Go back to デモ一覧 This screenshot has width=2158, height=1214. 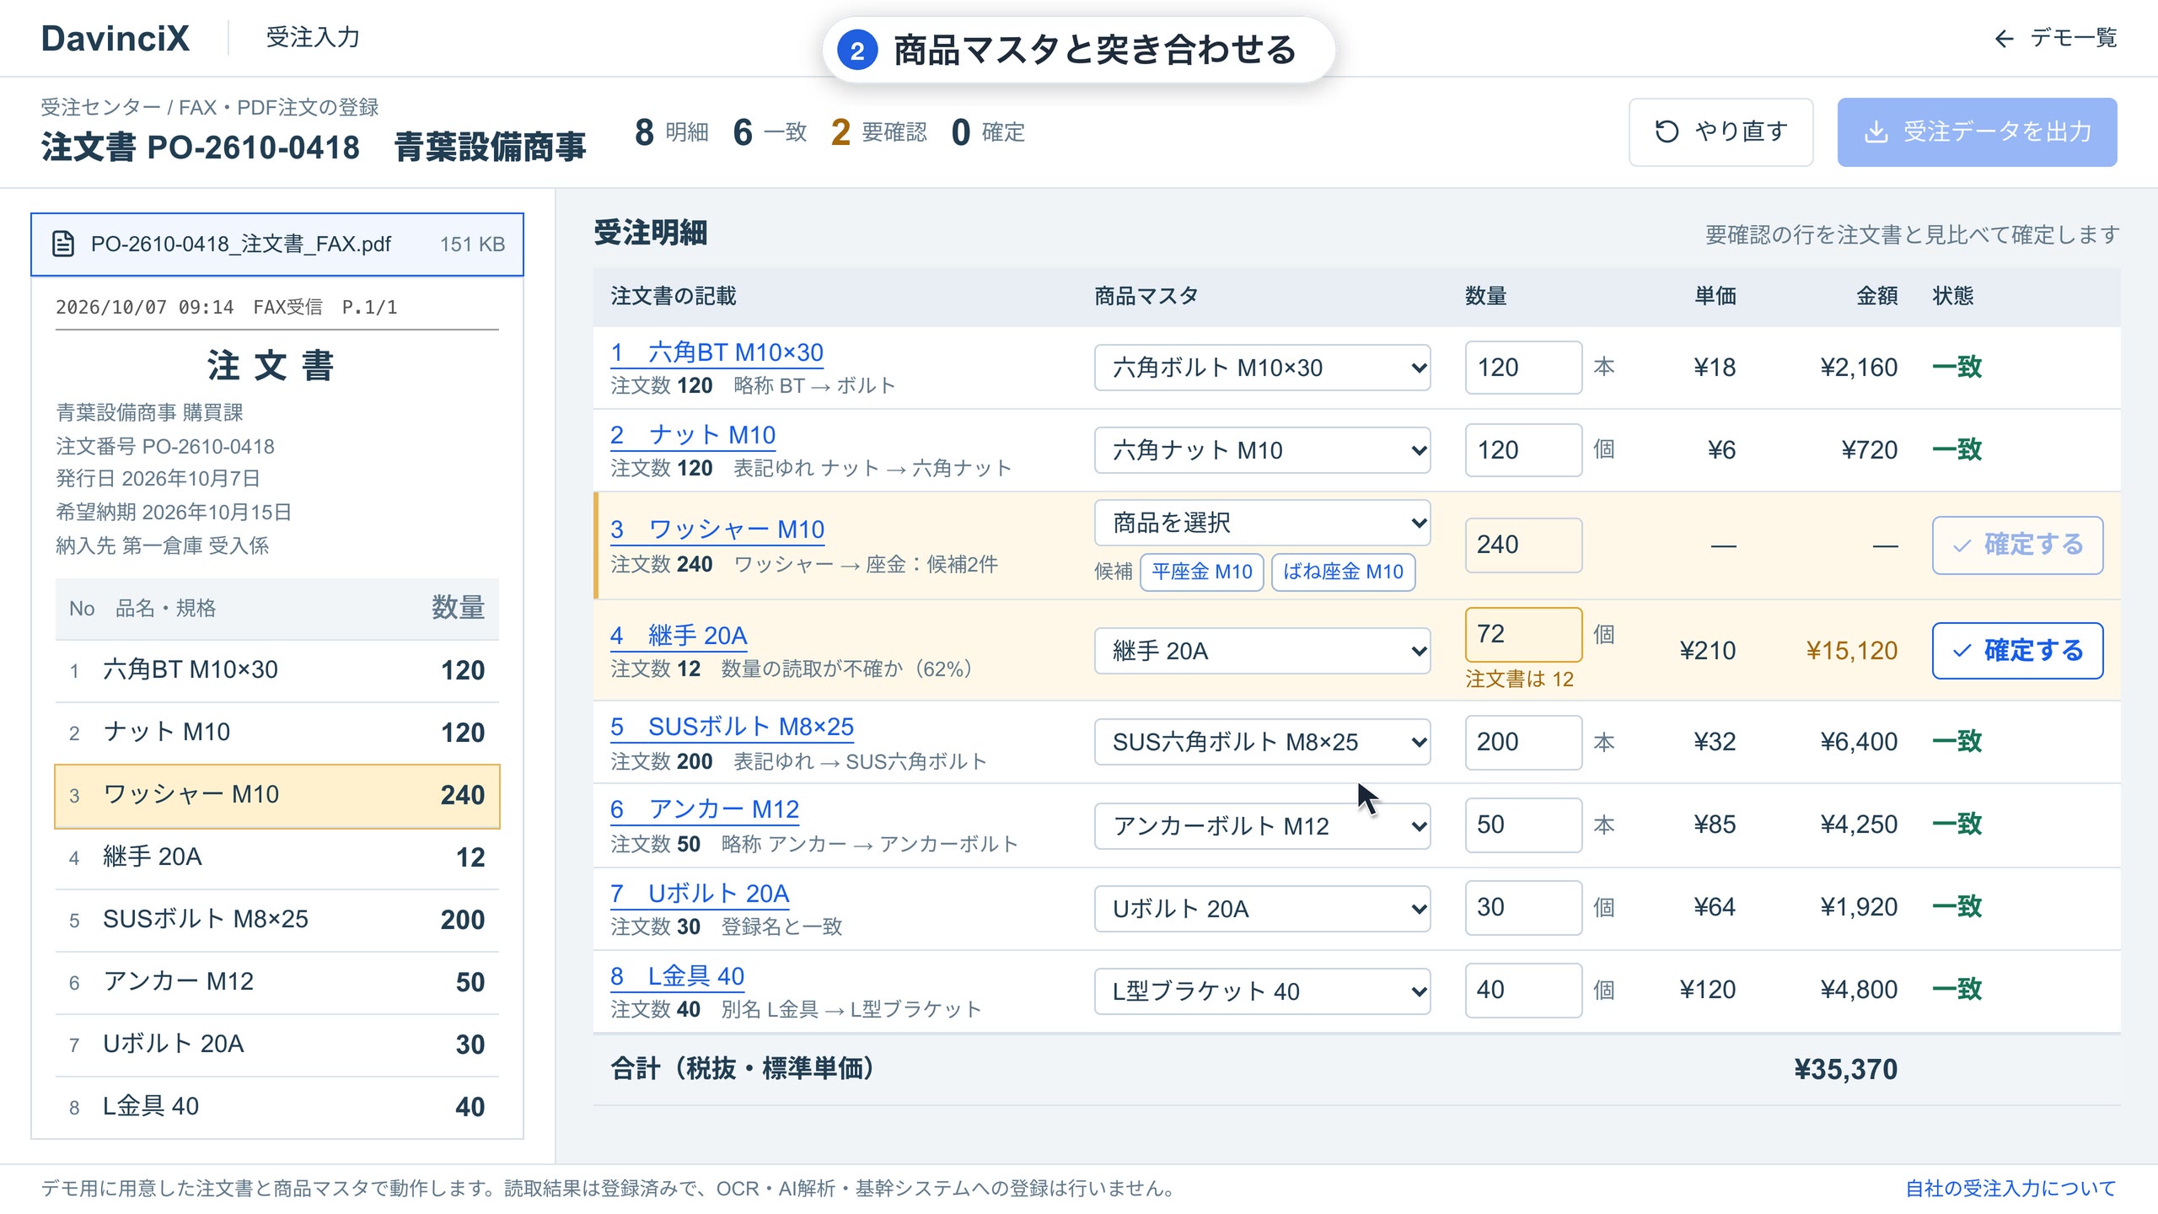pyautogui.click(x=2055, y=38)
